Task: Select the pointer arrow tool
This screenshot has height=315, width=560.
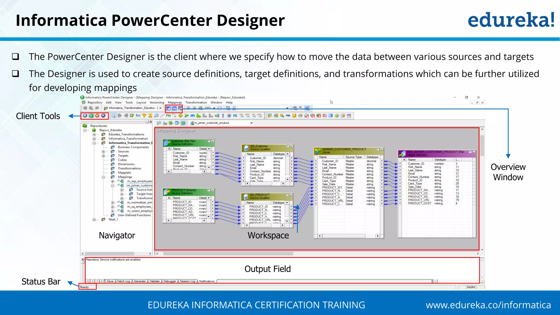Action: (114, 116)
